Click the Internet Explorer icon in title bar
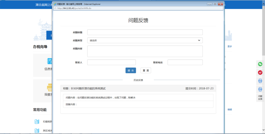265x134 pixels. (x=55, y=4)
